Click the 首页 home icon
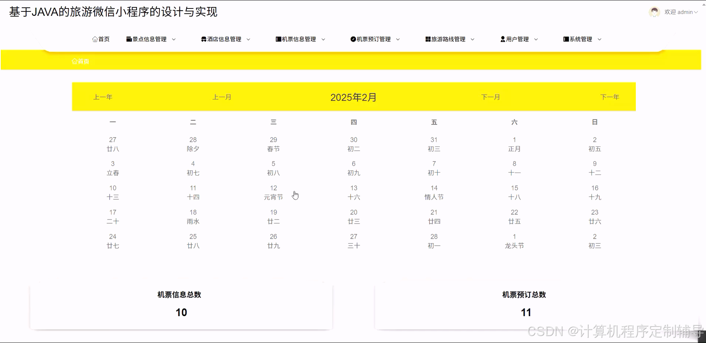This screenshot has width=706, height=343. click(95, 39)
